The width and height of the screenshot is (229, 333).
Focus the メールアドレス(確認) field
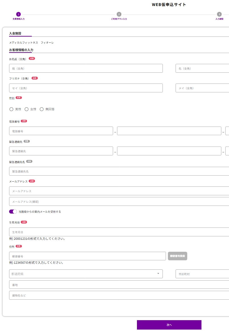(119, 202)
